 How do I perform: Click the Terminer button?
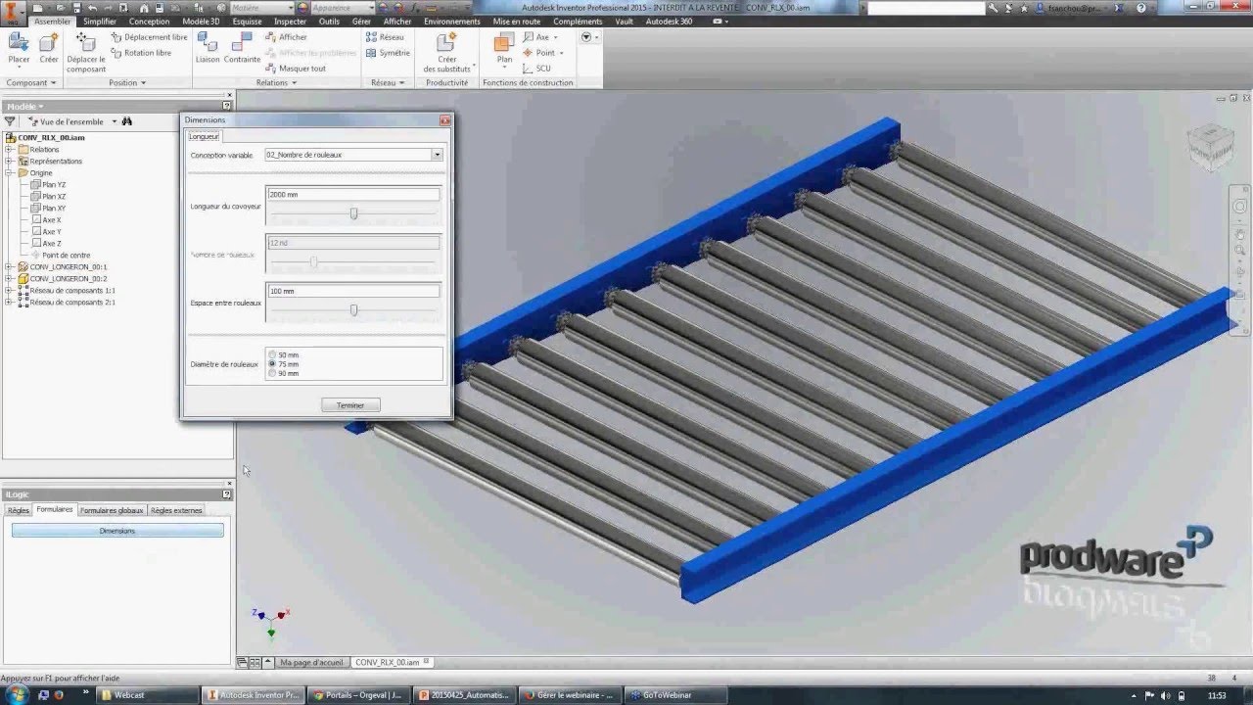click(350, 405)
